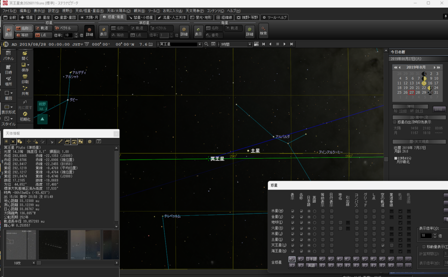
Task: Play time forward
Action: click(284, 44)
